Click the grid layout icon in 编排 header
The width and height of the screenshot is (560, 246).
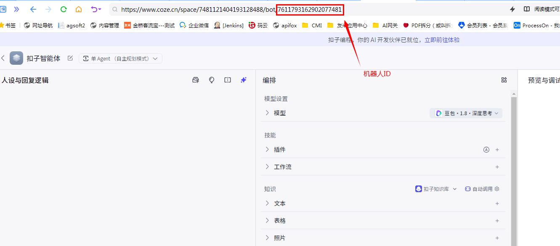(504, 80)
